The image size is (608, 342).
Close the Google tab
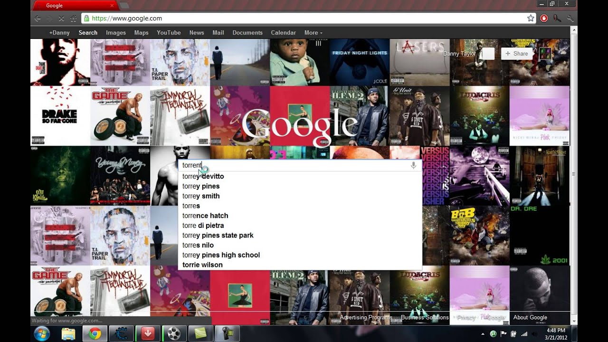pos(112,6)
